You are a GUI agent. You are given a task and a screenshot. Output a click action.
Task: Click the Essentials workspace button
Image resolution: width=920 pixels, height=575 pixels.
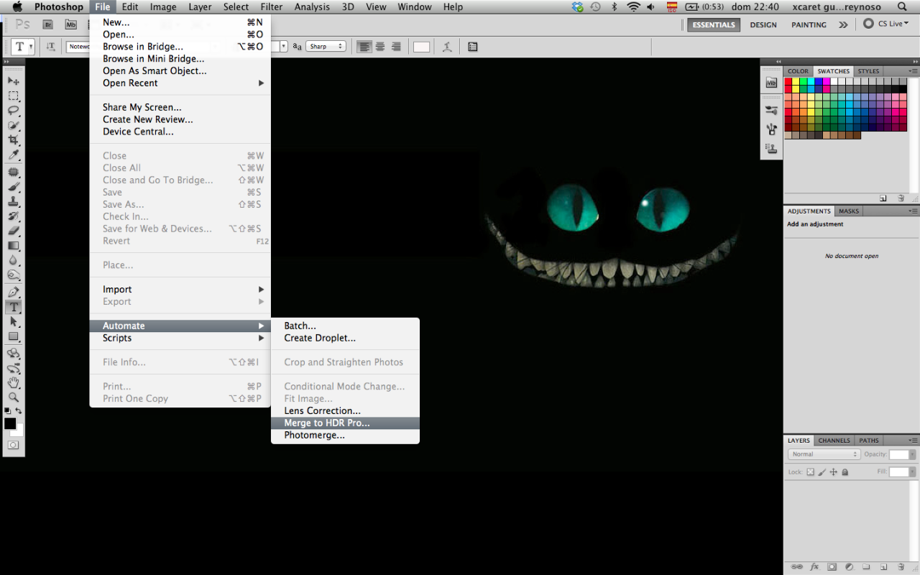click(714, 24)
